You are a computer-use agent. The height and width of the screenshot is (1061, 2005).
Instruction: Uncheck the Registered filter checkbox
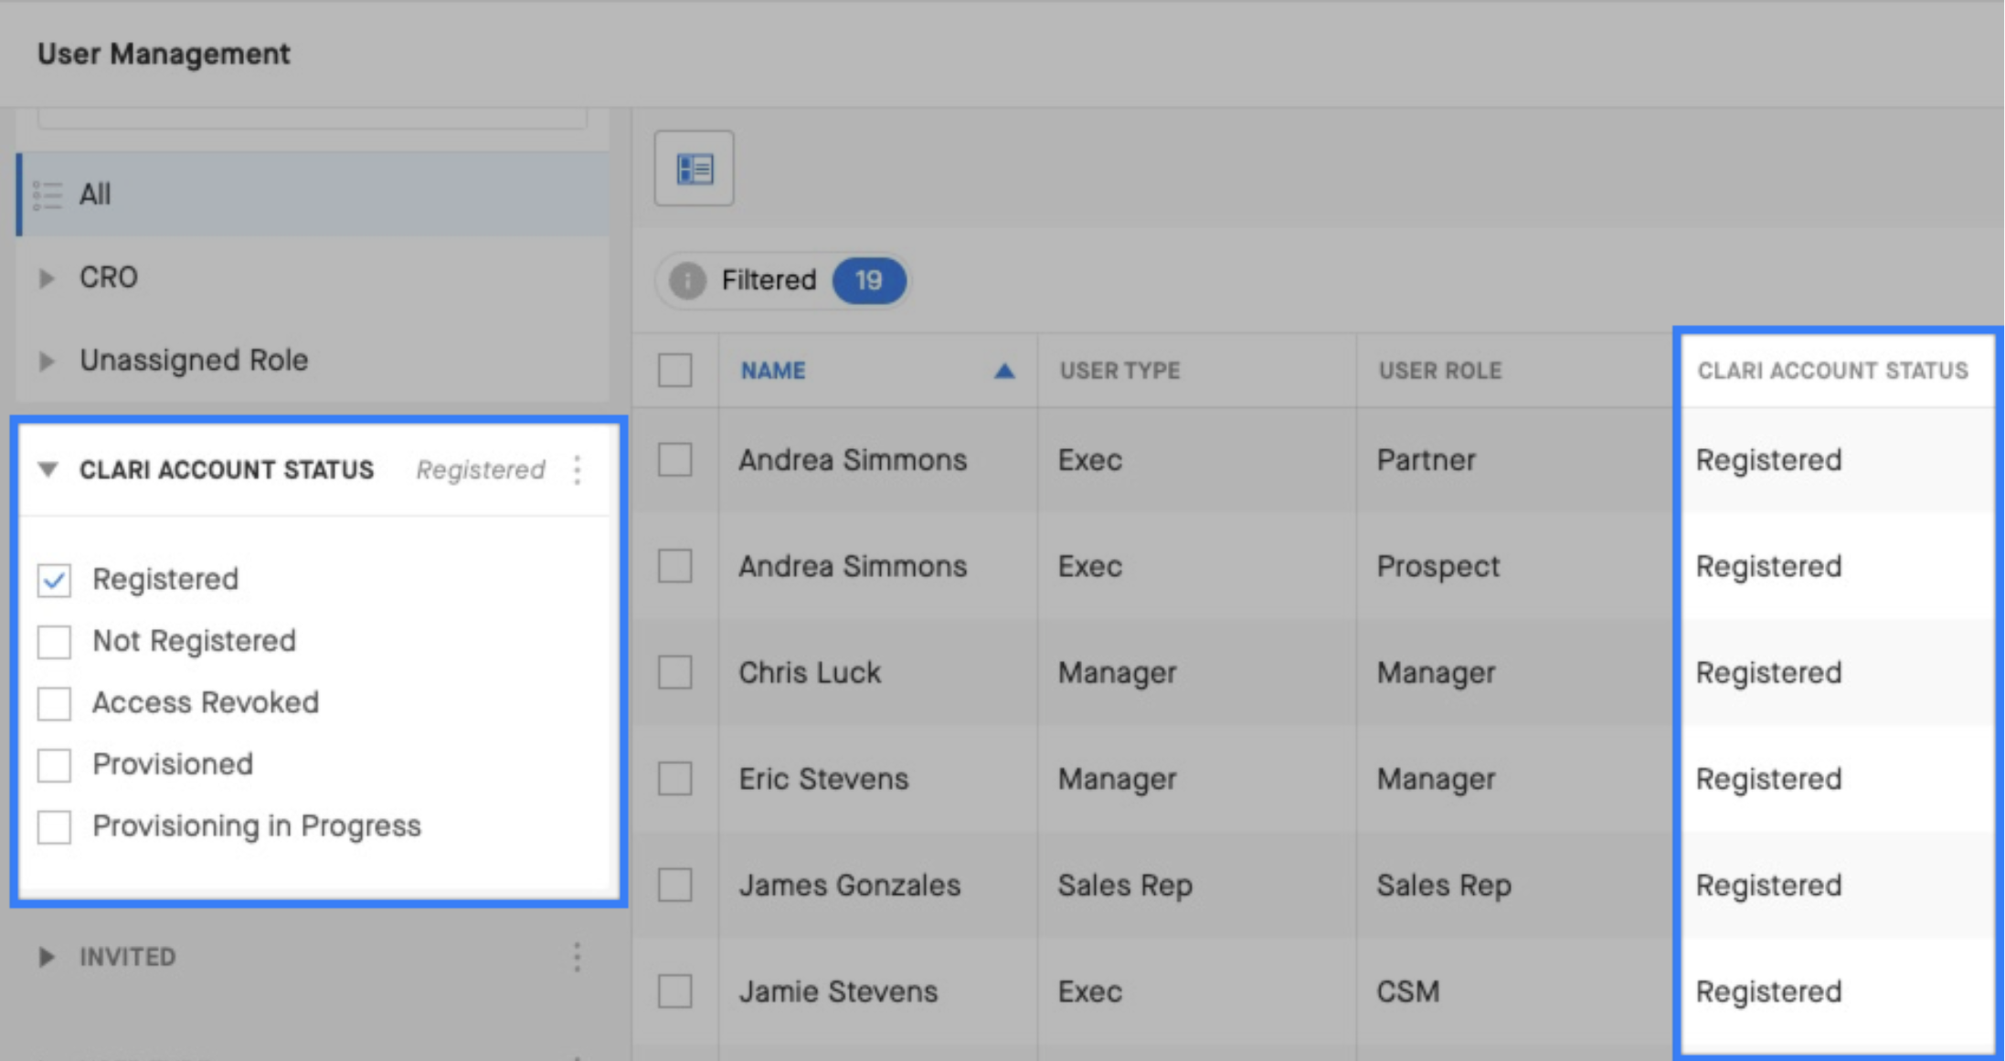click(54, 580)
